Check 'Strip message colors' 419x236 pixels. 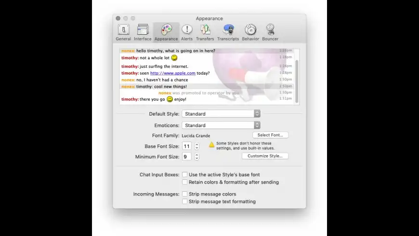click(x=184, y=194)
